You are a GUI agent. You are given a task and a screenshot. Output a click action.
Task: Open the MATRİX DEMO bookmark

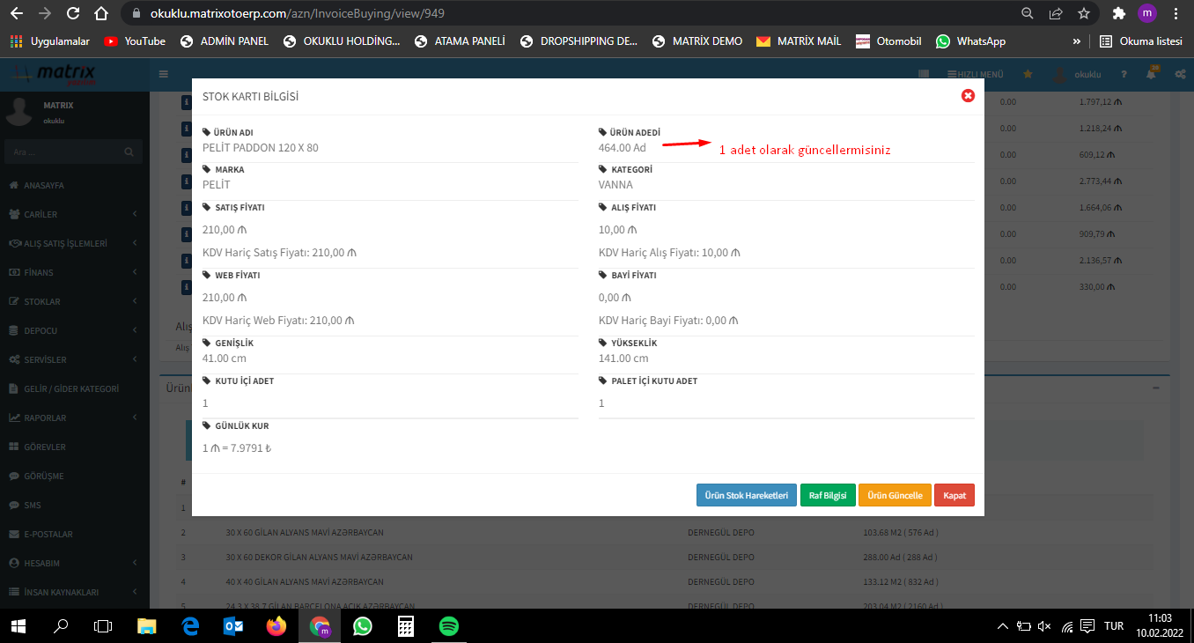tap(696, 41)
